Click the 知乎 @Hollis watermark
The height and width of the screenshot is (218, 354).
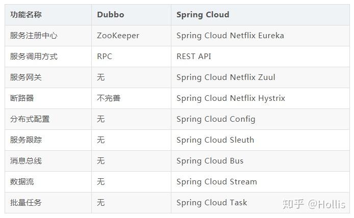tap(314, 204)
